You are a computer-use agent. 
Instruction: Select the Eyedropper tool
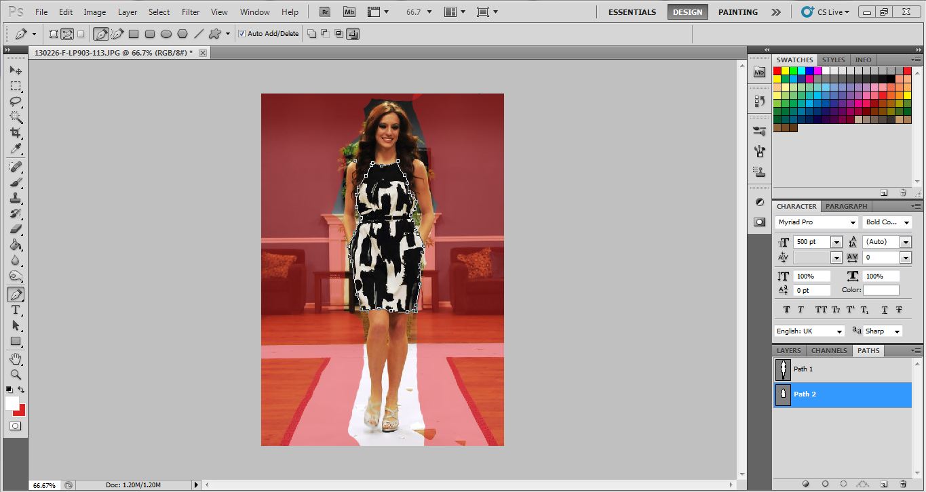pyautogui.click(x=15, y=148)
